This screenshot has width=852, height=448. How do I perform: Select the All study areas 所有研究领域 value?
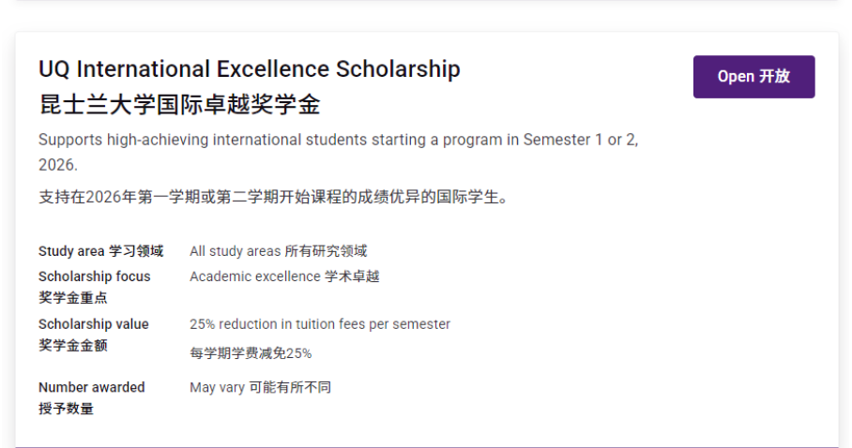coord(278,251)
